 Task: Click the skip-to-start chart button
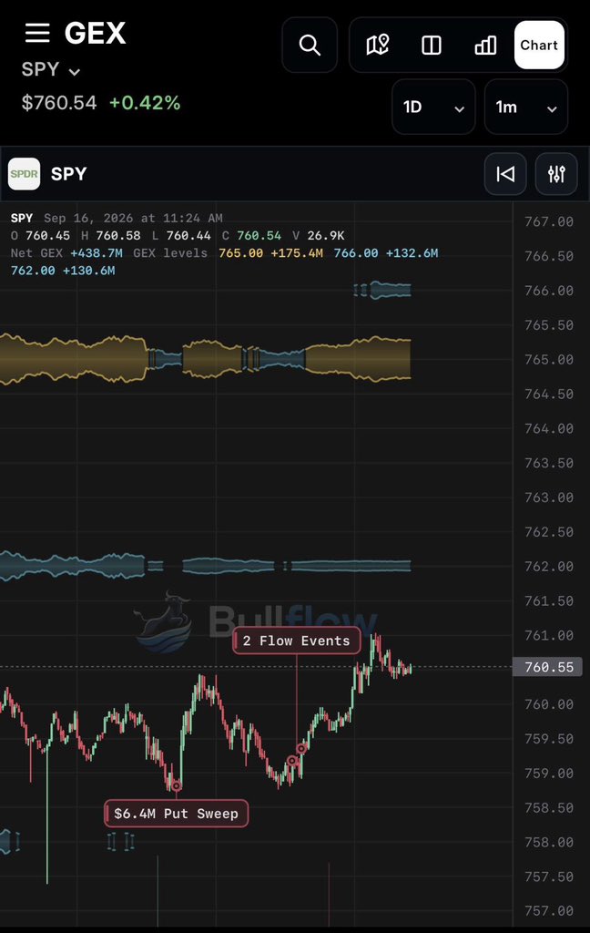(505, 174)
